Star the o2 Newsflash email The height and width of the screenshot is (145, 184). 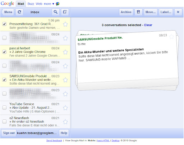coord(65,122)
